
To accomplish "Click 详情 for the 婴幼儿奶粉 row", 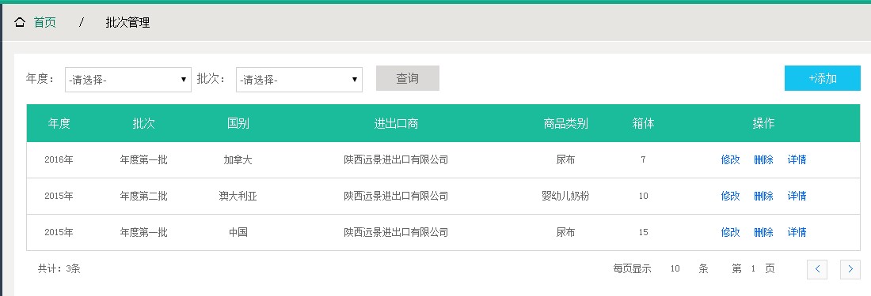I will (x=797, y=196).
